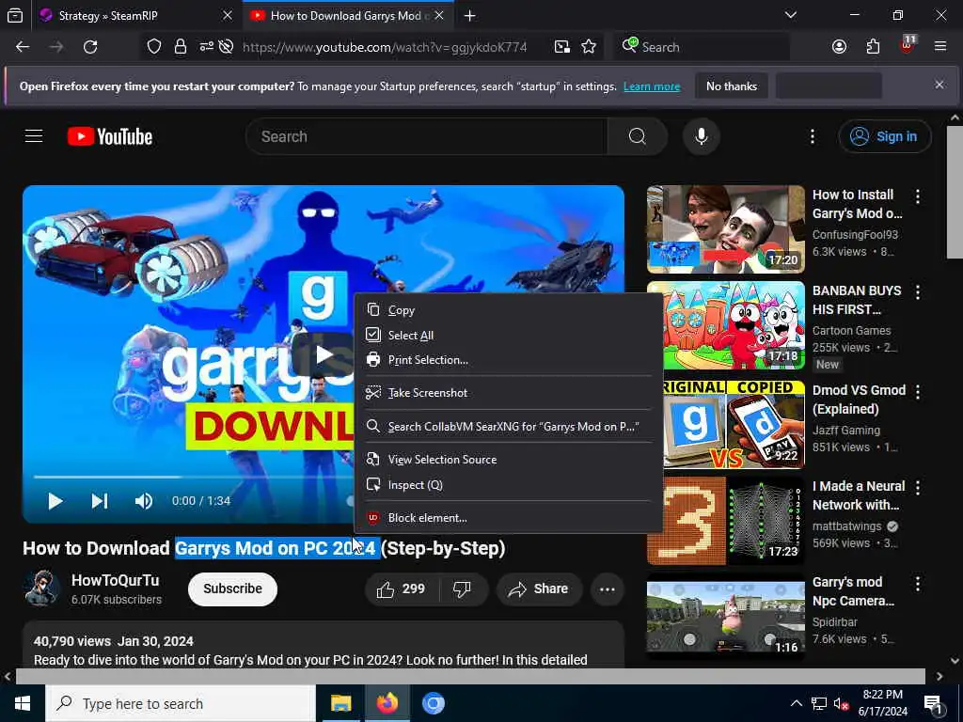Image resolution: width=963 pixels, height=722 pixels.
Task: Open the Windows Start menu
Action: coord(23,703)
